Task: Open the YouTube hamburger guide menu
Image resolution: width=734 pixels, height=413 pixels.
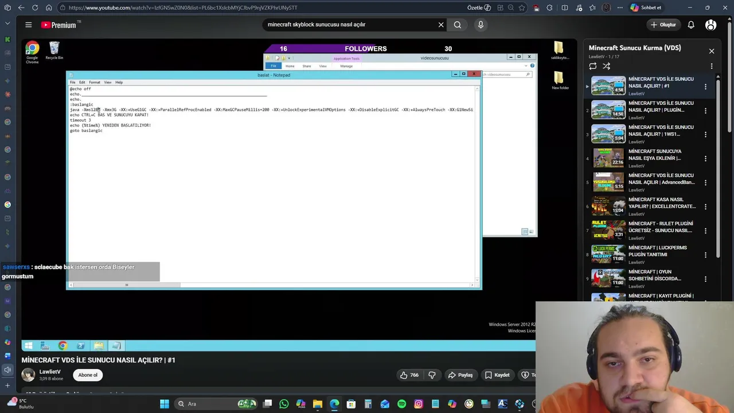Action: (x=28, y=25)
